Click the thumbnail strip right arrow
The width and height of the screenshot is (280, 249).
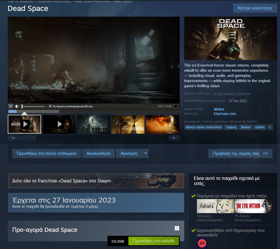click(174, 138)
